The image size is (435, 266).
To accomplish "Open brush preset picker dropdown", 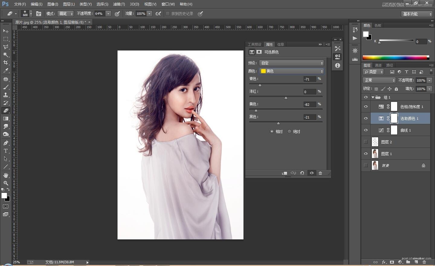I will pos(31,14).
